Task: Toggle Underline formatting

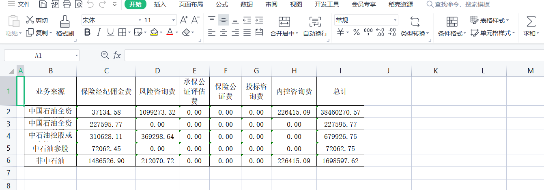Action: 110,32
